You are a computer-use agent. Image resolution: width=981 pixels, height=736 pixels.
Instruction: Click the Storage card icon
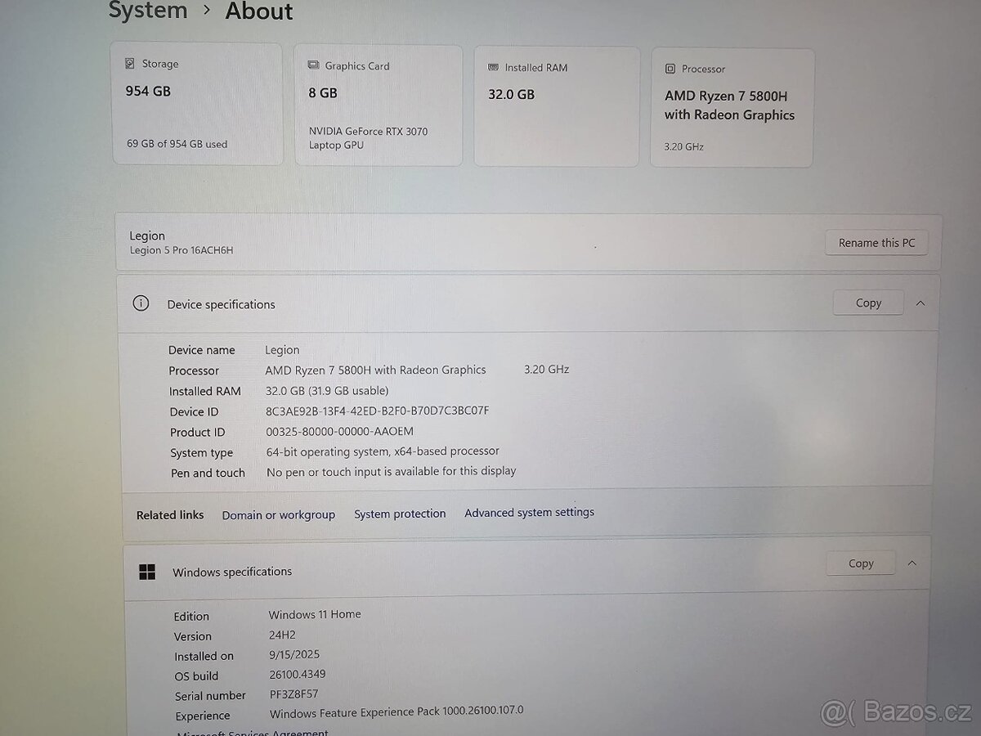click(130, 63)
